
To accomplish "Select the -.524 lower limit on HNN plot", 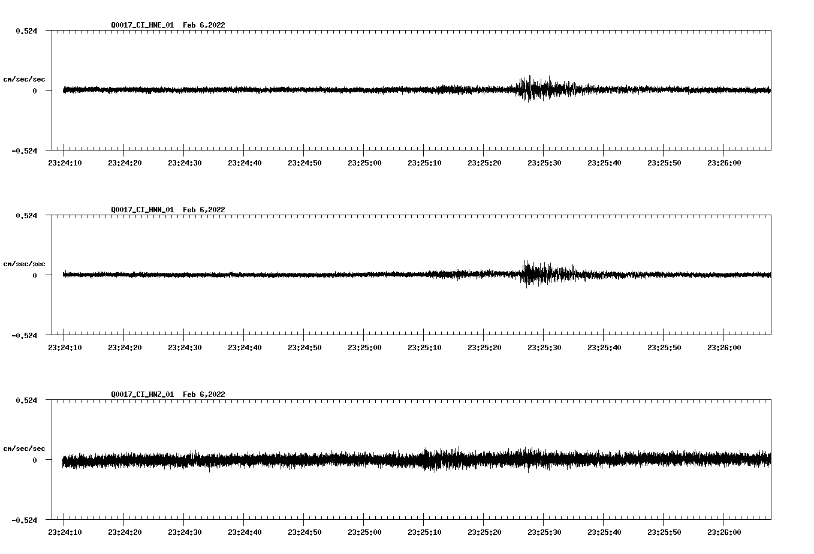I will pos(24,335).
